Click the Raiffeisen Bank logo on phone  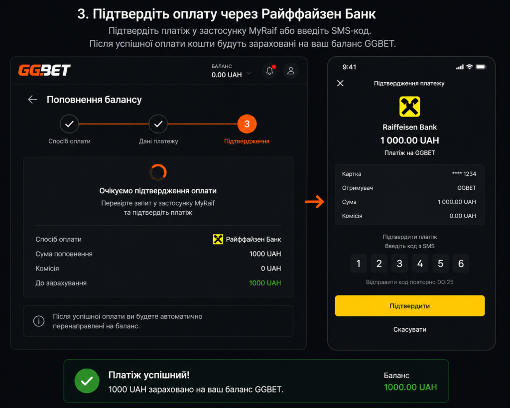[x=409, y=107]
